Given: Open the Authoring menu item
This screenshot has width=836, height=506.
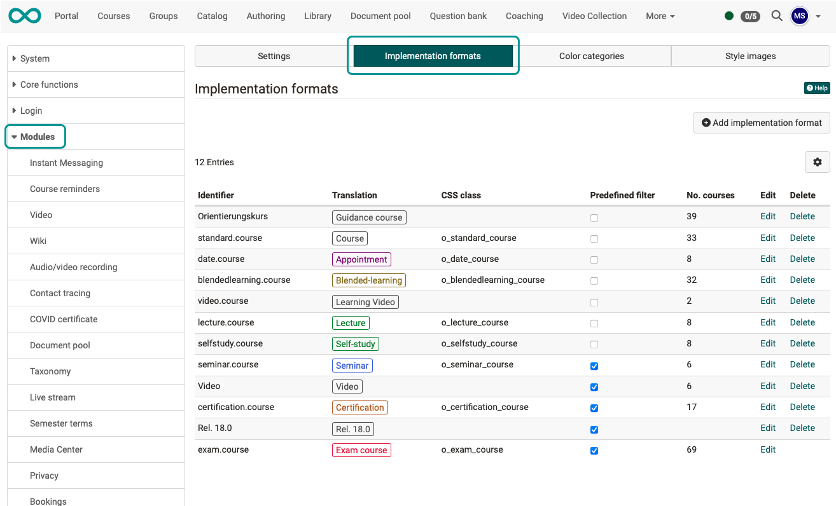Looking at the screenshot, I should pyautogui.click(x=265, y=16).
